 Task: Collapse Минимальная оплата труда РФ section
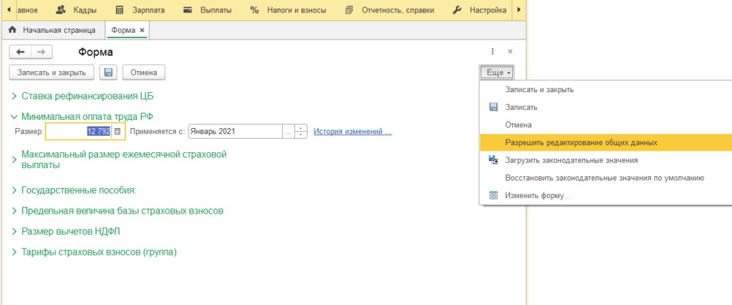86,116
